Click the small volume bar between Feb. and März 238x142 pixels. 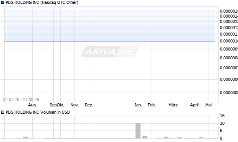coord(166,137)
